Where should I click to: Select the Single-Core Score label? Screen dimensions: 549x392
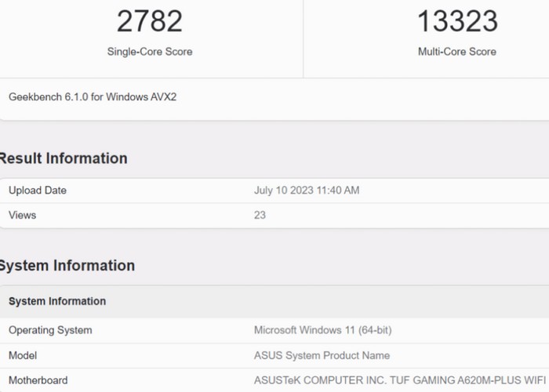coord(149,52)
